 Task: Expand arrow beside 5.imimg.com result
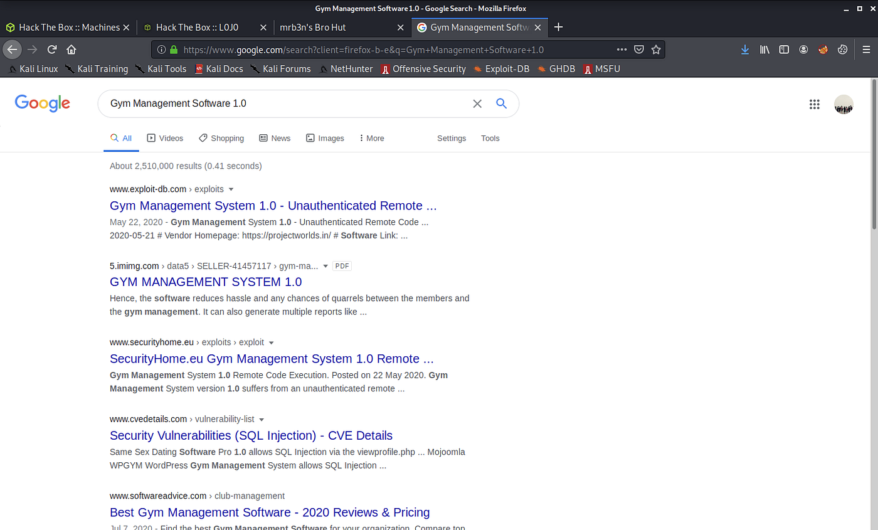(325, 266)
